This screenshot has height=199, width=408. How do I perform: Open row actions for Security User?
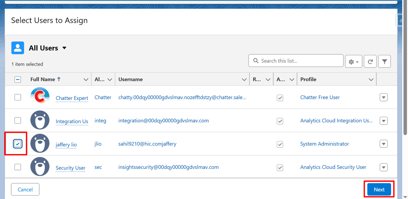[384, 167]
